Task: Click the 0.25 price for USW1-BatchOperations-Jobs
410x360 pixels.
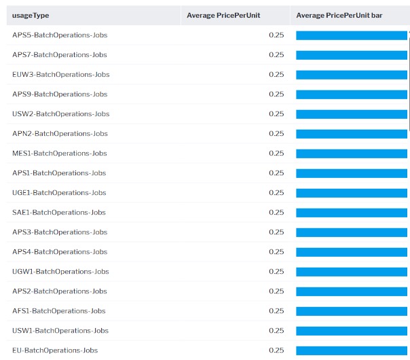Action: pos(276,331)
